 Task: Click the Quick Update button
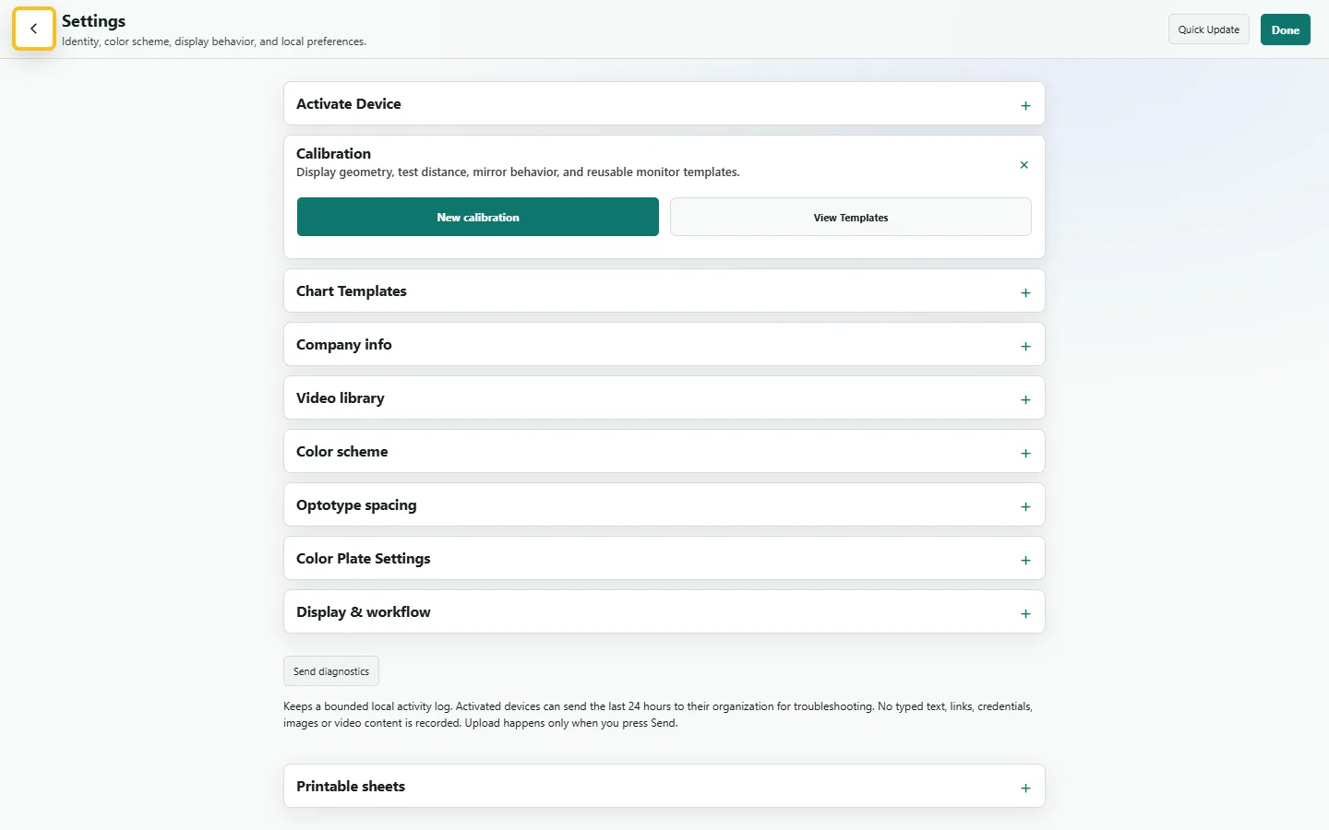[1209, 30]
